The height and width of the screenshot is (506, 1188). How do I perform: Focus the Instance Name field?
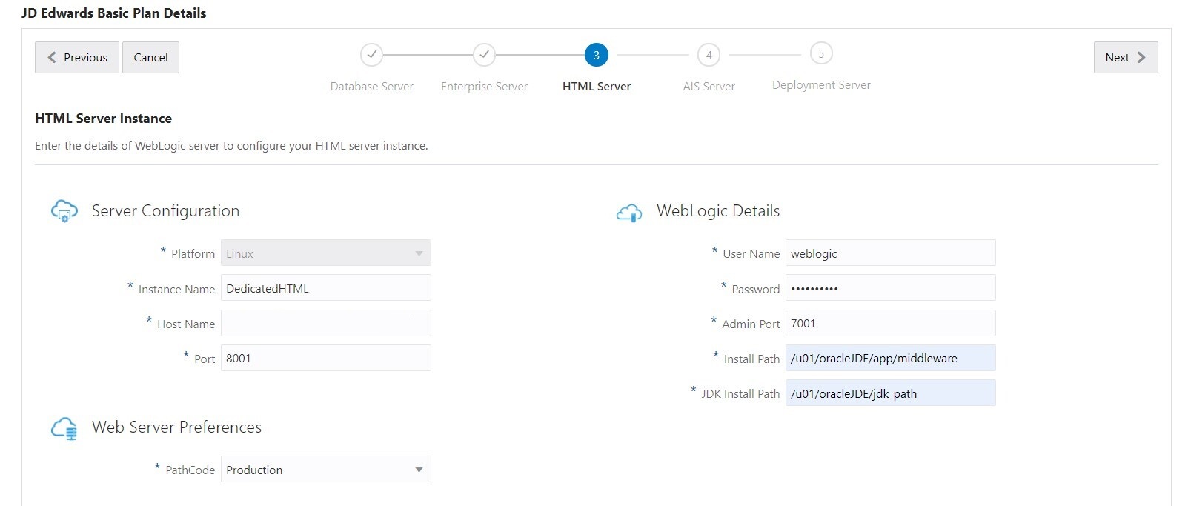tap(326, 287)
